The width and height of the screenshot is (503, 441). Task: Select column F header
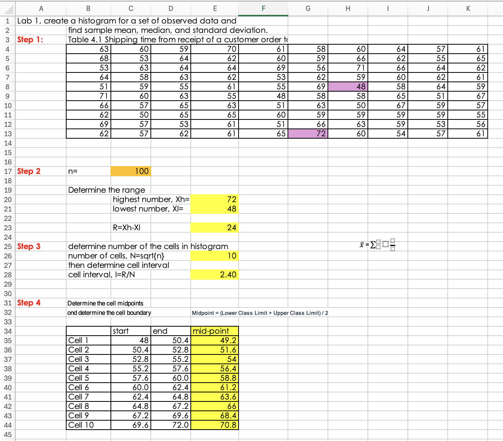(263, 8)
